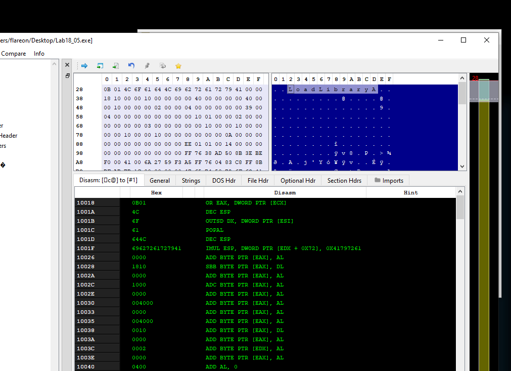Click hex dump row offset 98

coord(79,153)
